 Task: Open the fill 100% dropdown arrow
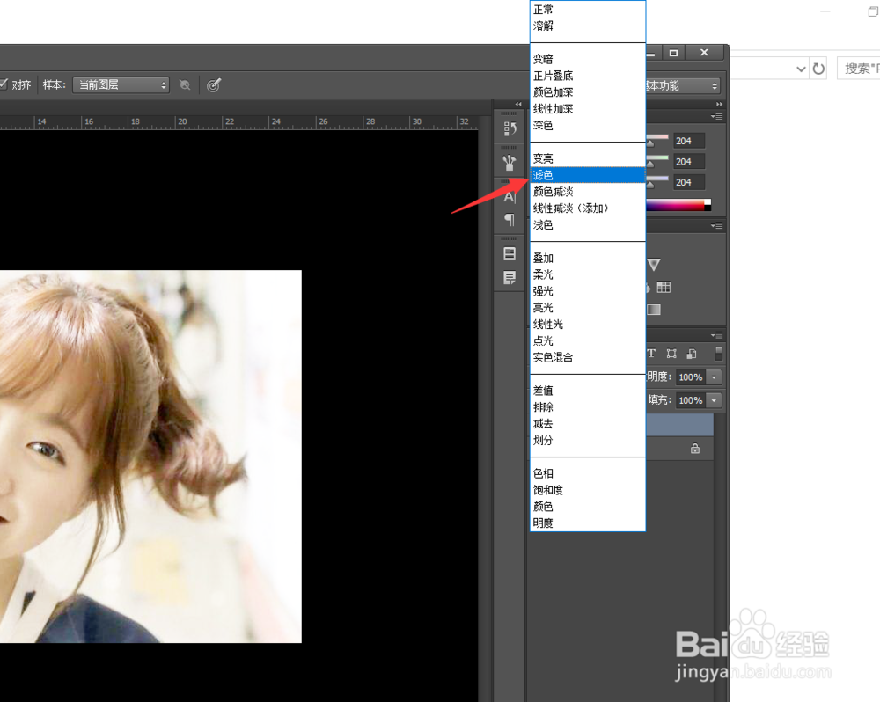[714, 400]
